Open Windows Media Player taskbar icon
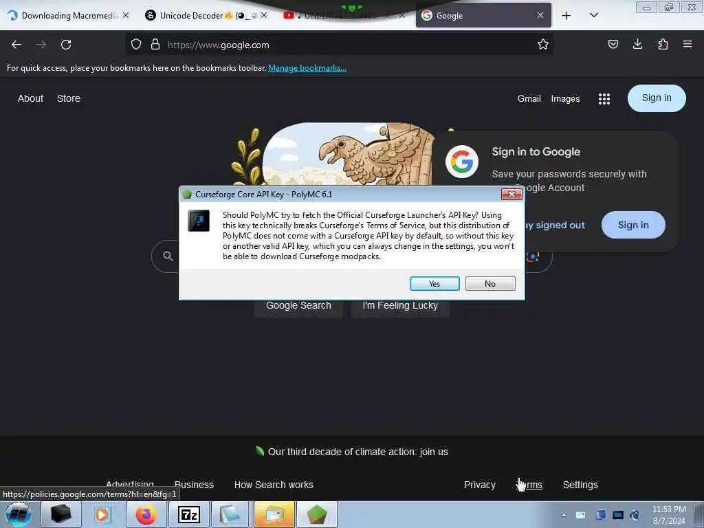The height and width of the screenshot is (528, 704). (103, 514)
